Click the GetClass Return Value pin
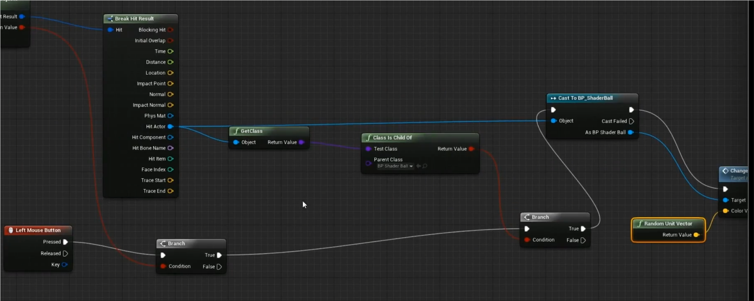 (301, 142)
